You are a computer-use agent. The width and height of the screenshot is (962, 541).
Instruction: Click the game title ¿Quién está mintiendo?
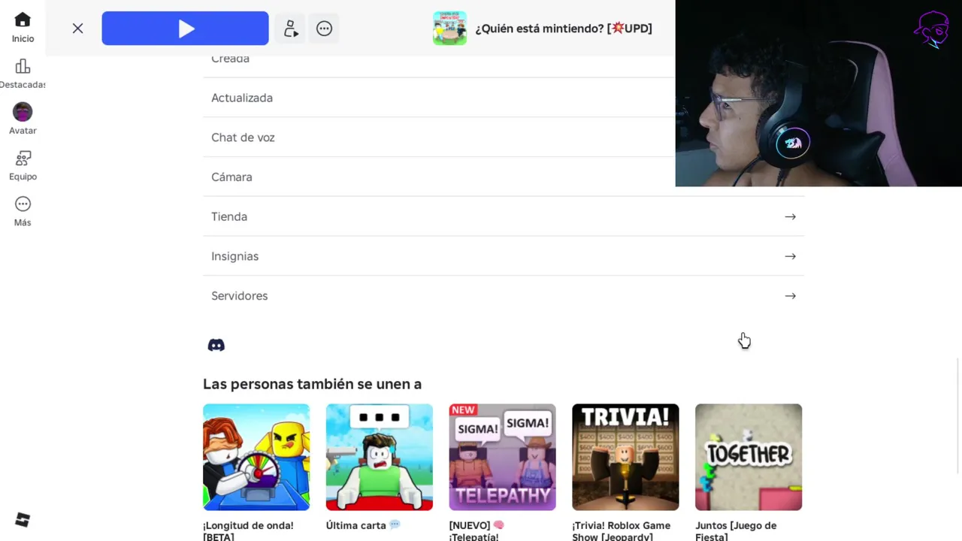564,29
